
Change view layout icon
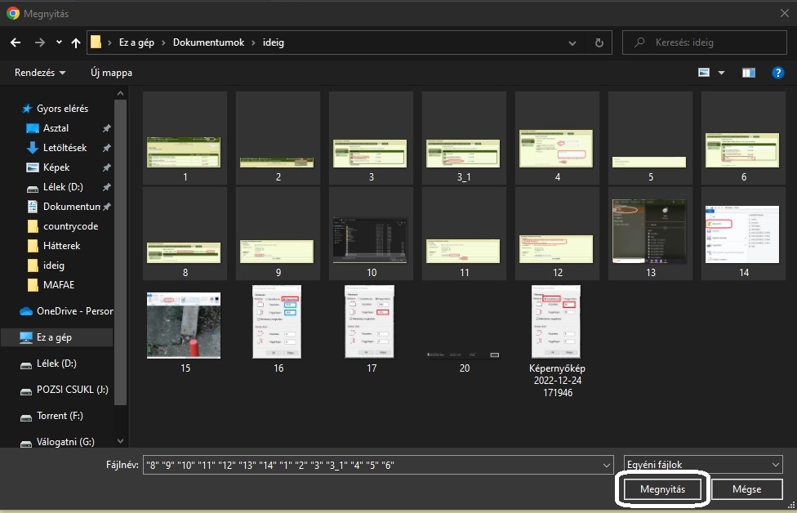[x=704, y=73]
